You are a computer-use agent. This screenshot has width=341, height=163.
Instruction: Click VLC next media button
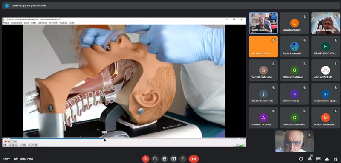16,145
